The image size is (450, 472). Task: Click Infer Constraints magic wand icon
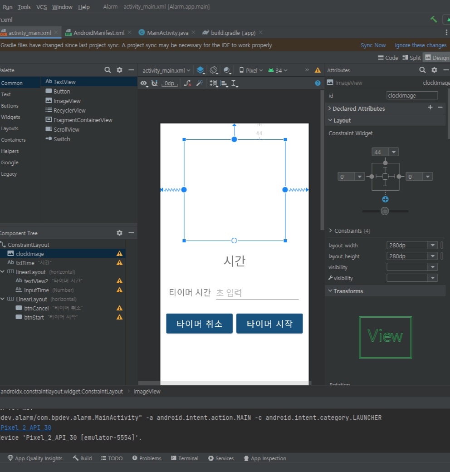[199, 84]
